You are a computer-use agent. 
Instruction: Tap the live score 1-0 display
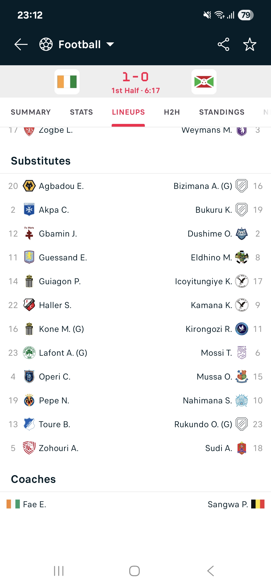(135, 77)
